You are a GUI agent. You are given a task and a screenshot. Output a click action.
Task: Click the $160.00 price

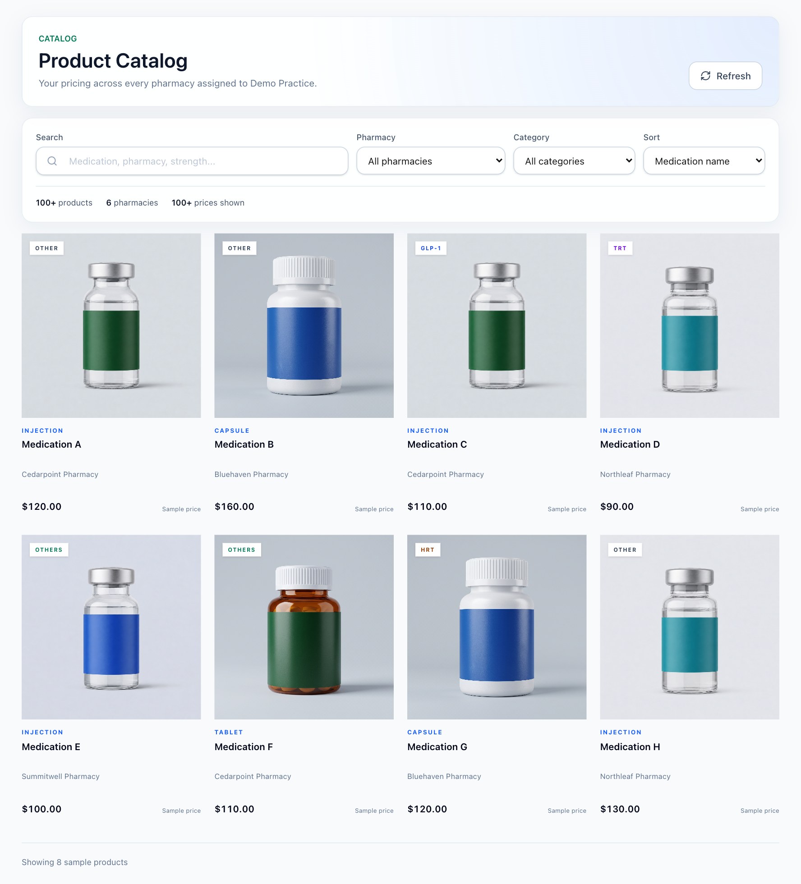coord(235,507)
